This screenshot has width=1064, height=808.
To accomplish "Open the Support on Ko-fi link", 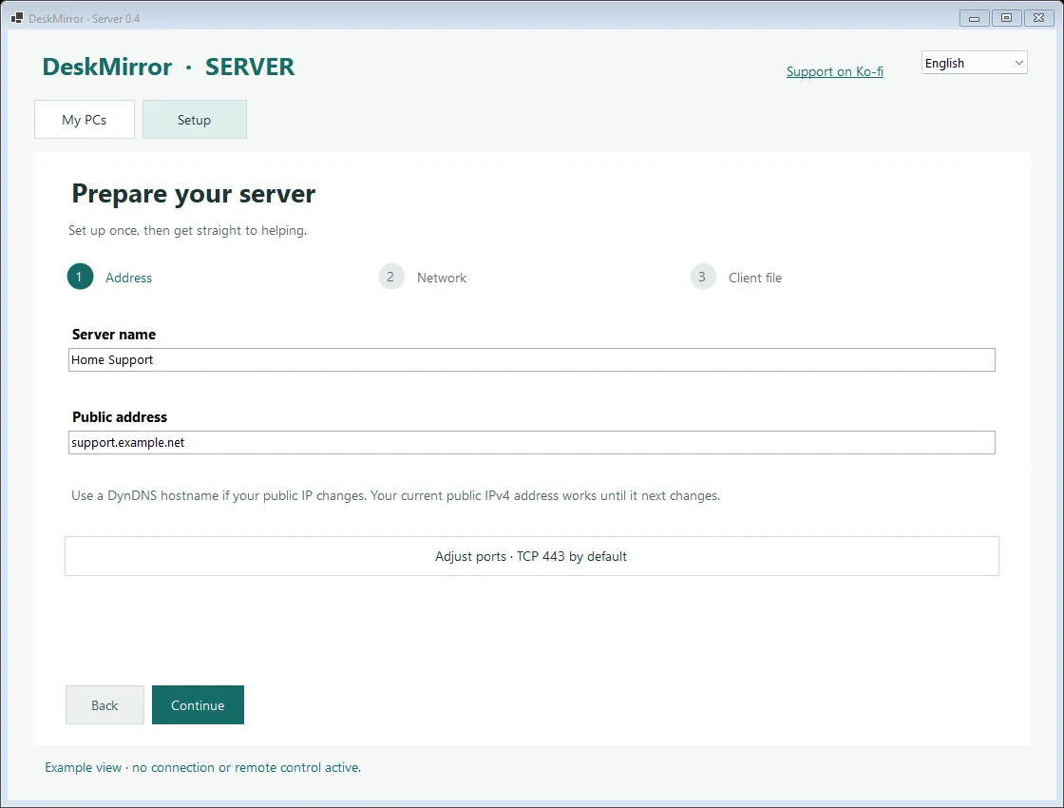I will 835,71.
